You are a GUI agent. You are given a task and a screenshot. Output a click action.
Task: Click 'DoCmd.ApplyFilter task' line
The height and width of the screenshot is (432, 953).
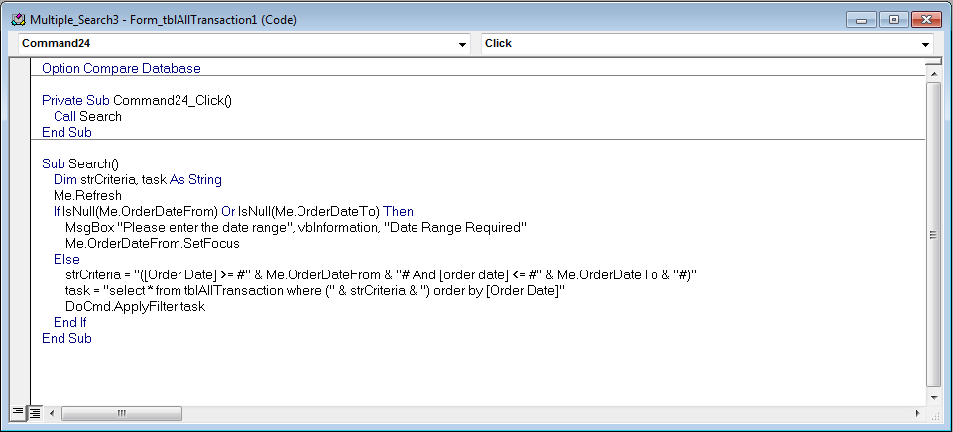coord(135,307)
